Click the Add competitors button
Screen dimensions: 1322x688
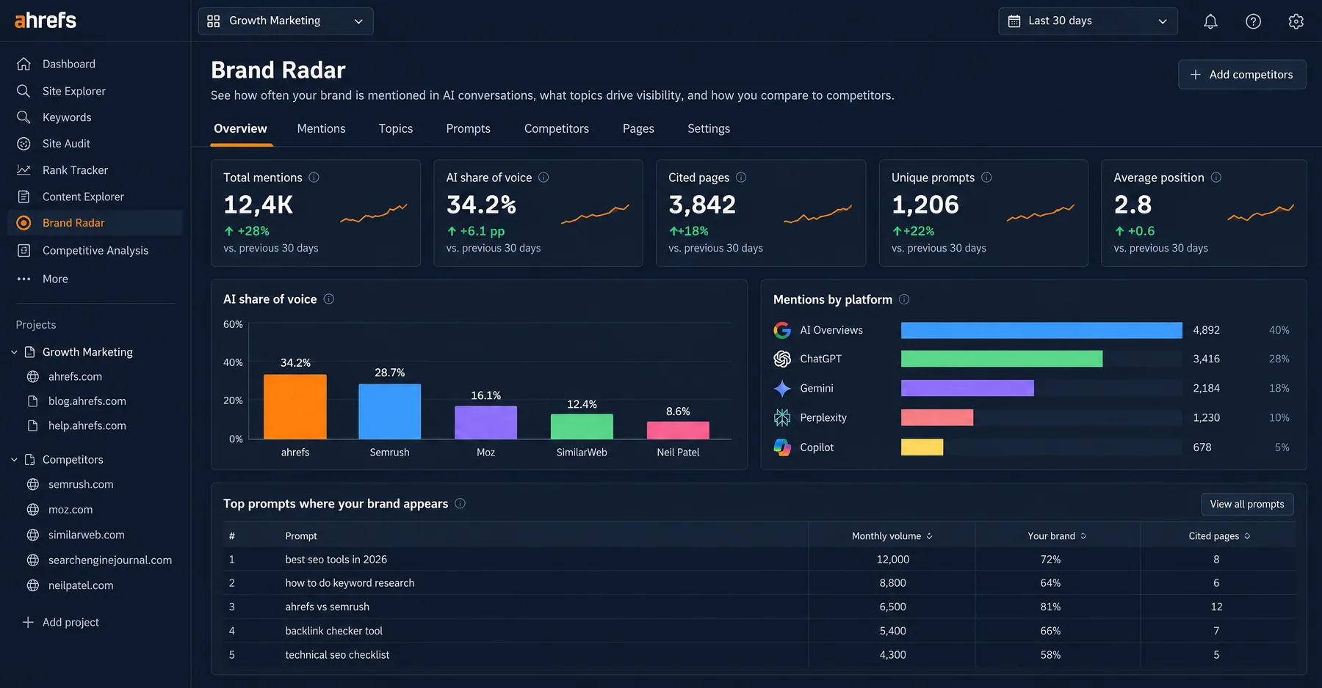click(1242, 75)
